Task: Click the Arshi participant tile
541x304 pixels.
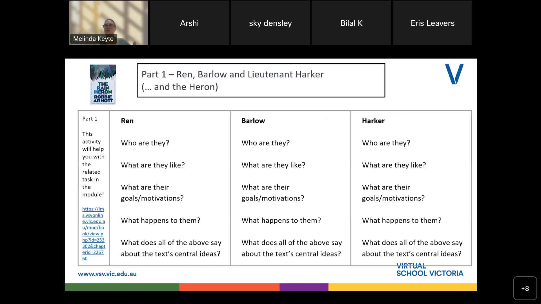Action: tap(189, 23)
